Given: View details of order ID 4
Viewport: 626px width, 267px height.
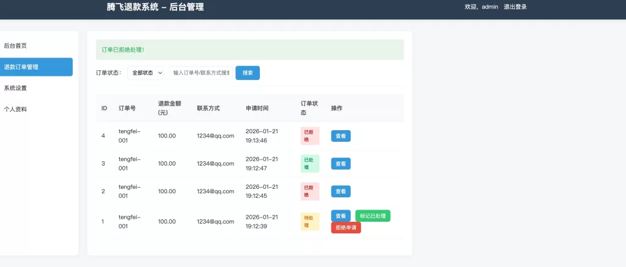Looking at the screenshot, I should tap(341, 136).
